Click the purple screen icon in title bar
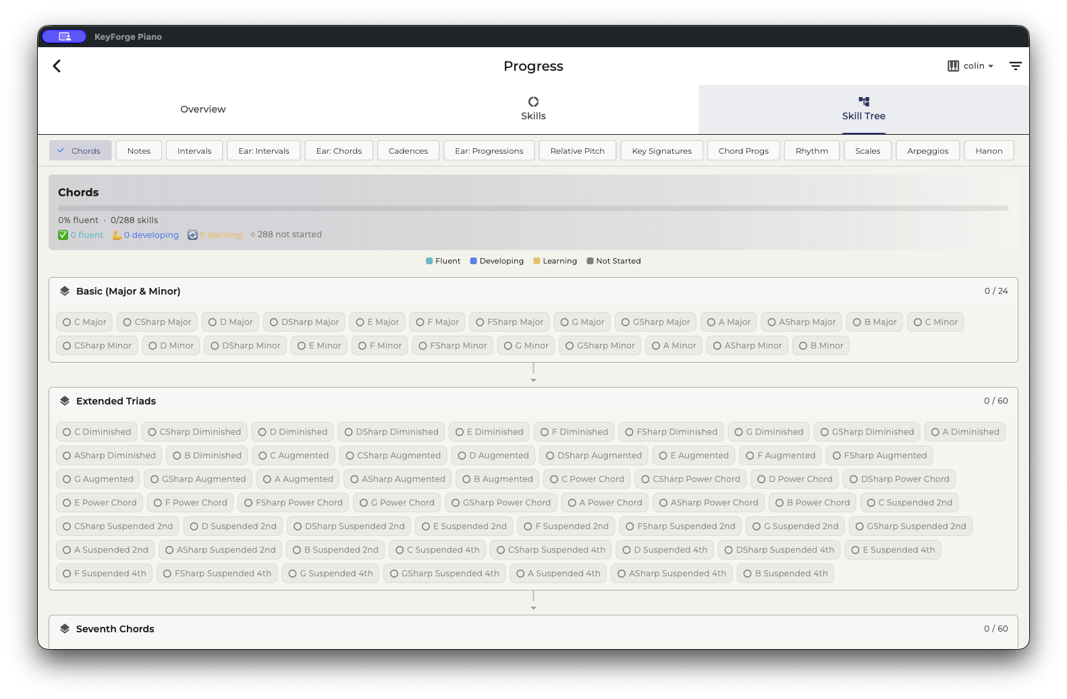Screen dimensions: 1067x699 click(x=64, y=36)
